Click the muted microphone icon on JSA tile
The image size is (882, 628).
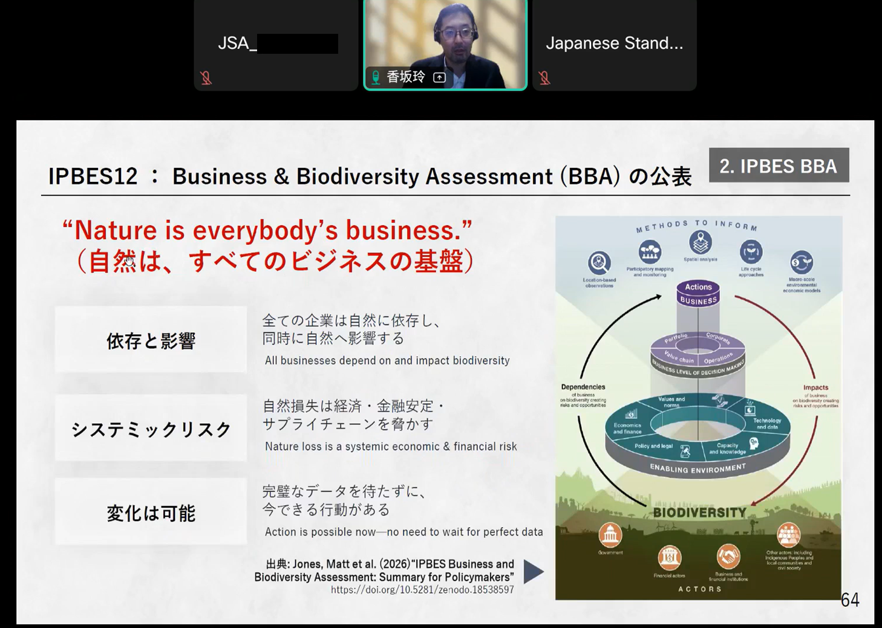click(206, 78)
